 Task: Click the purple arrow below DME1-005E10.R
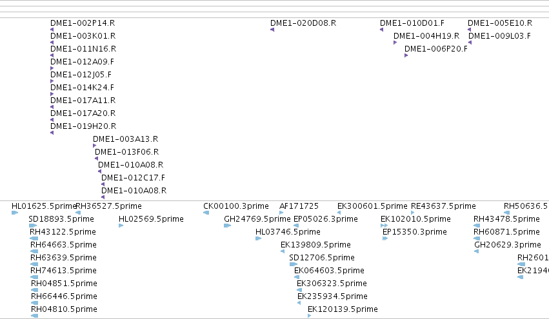[x=469, y=30]
